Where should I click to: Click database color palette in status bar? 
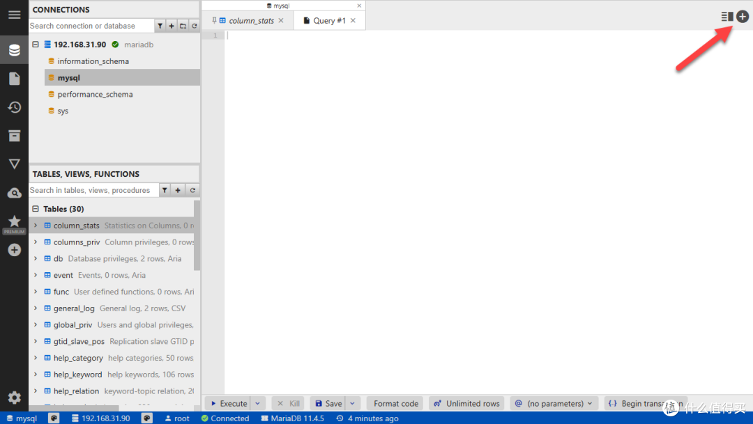[54, 418]
